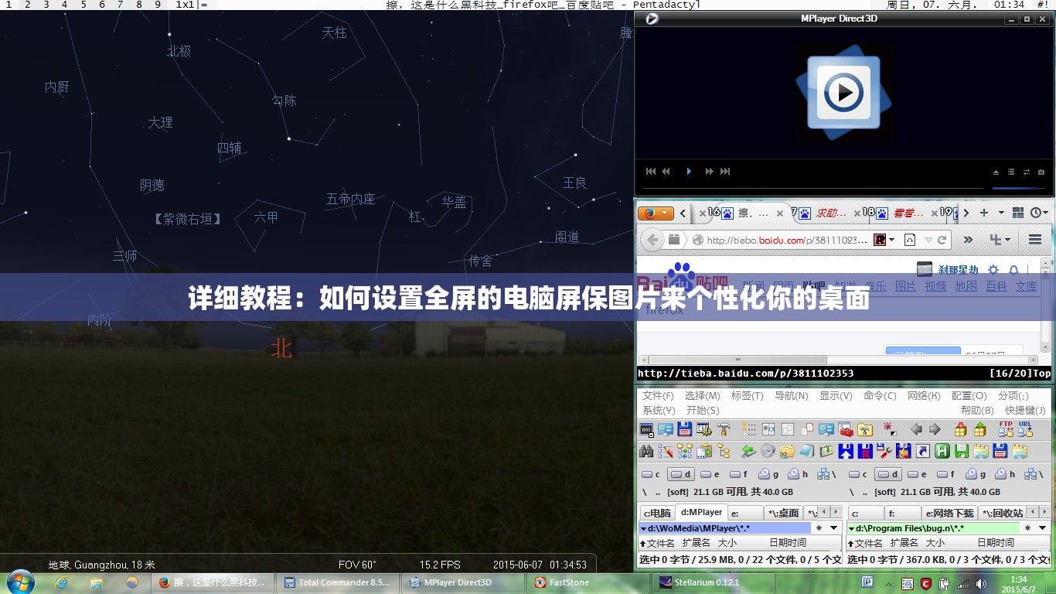
Task: Click the MPlayer rewind button
Action: click(666, 172)
